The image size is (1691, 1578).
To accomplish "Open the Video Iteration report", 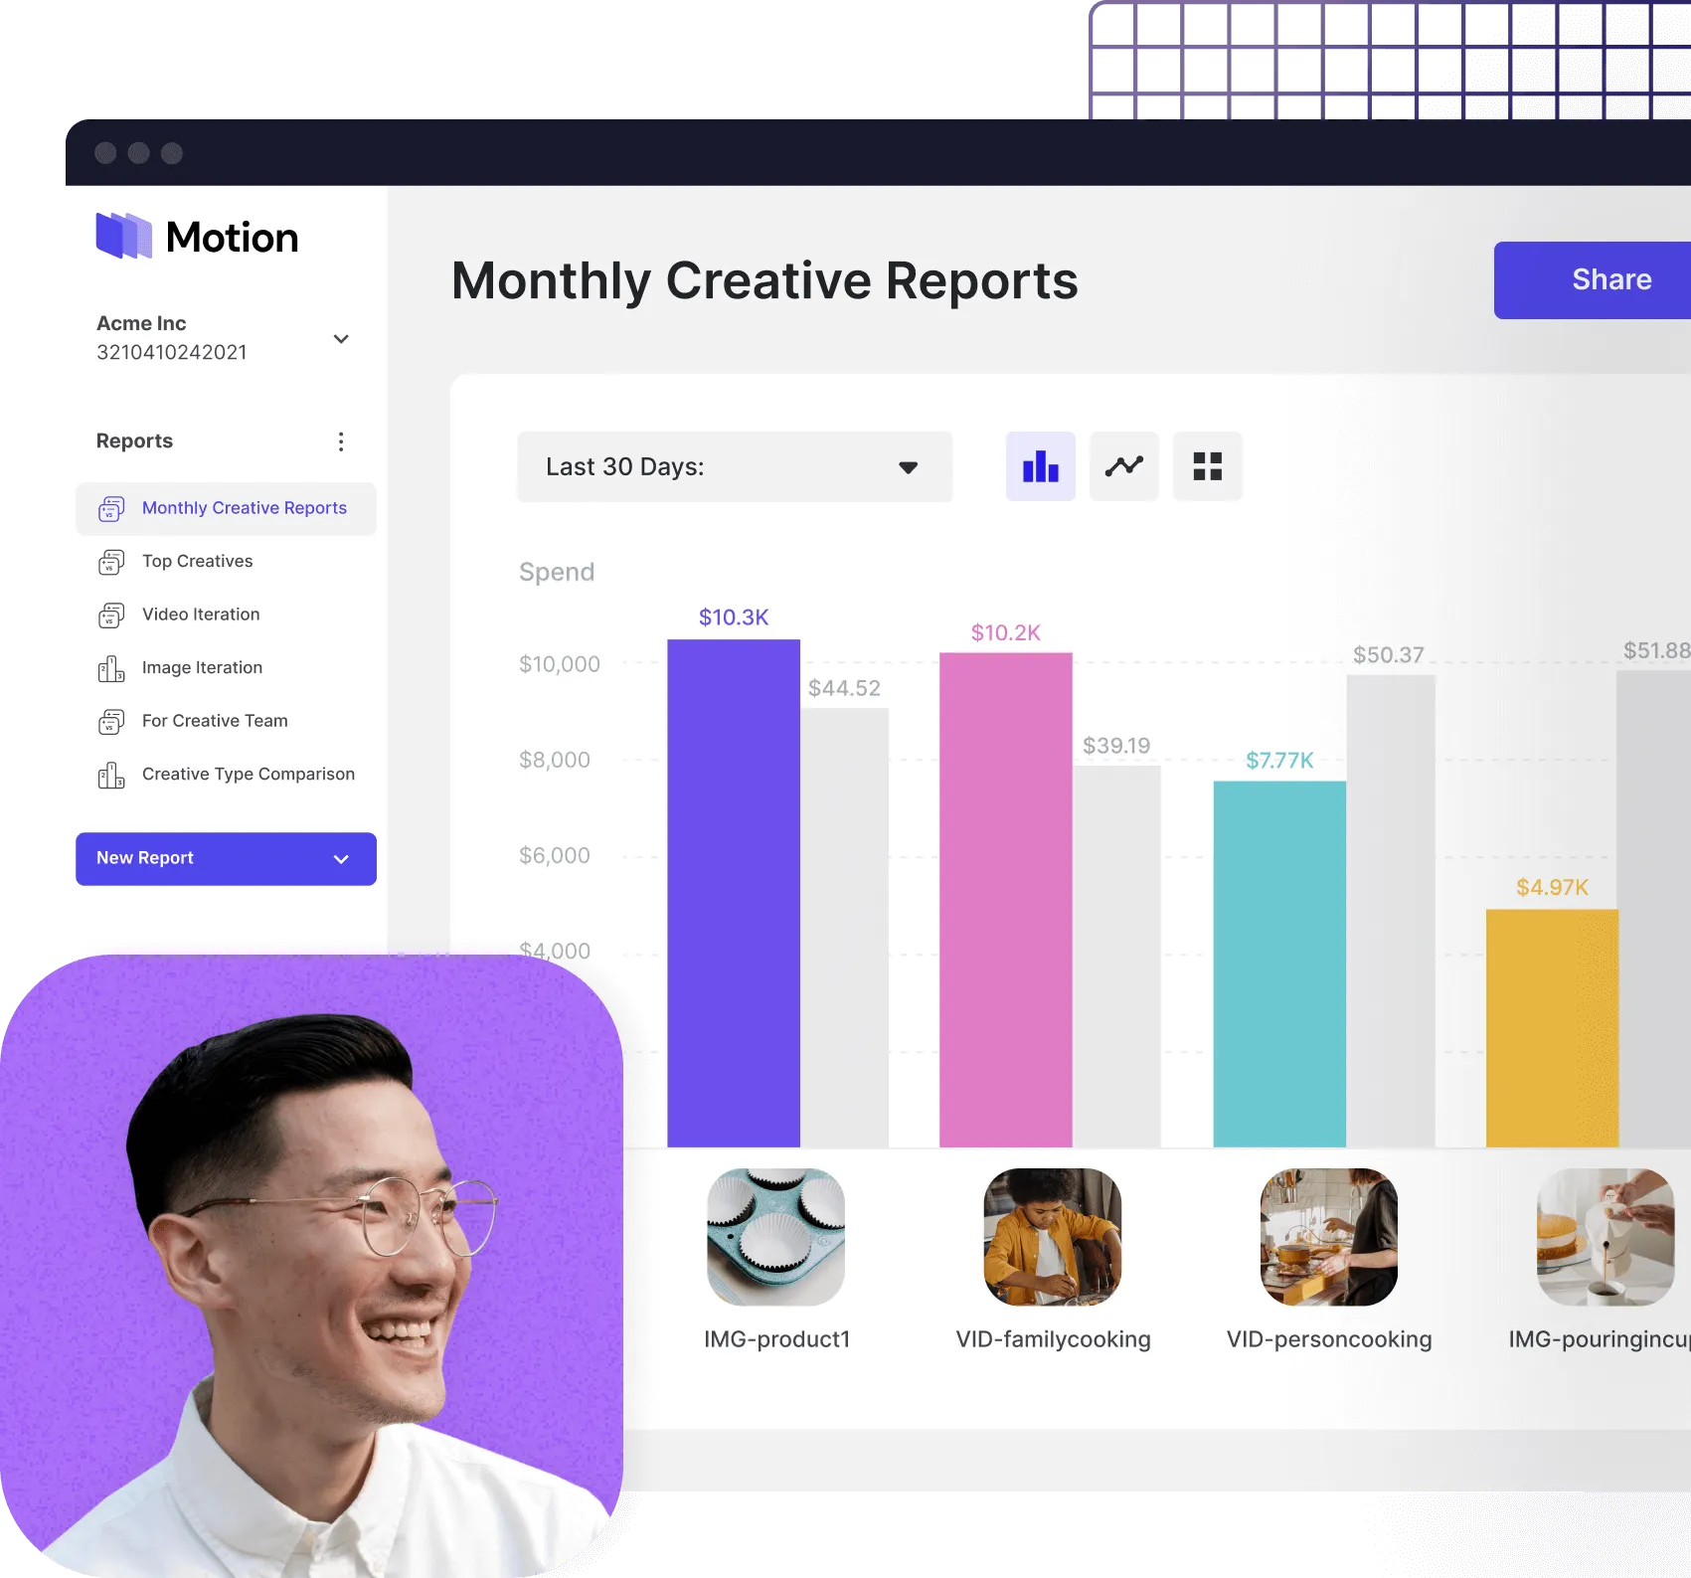I will (x=201, y=614).
